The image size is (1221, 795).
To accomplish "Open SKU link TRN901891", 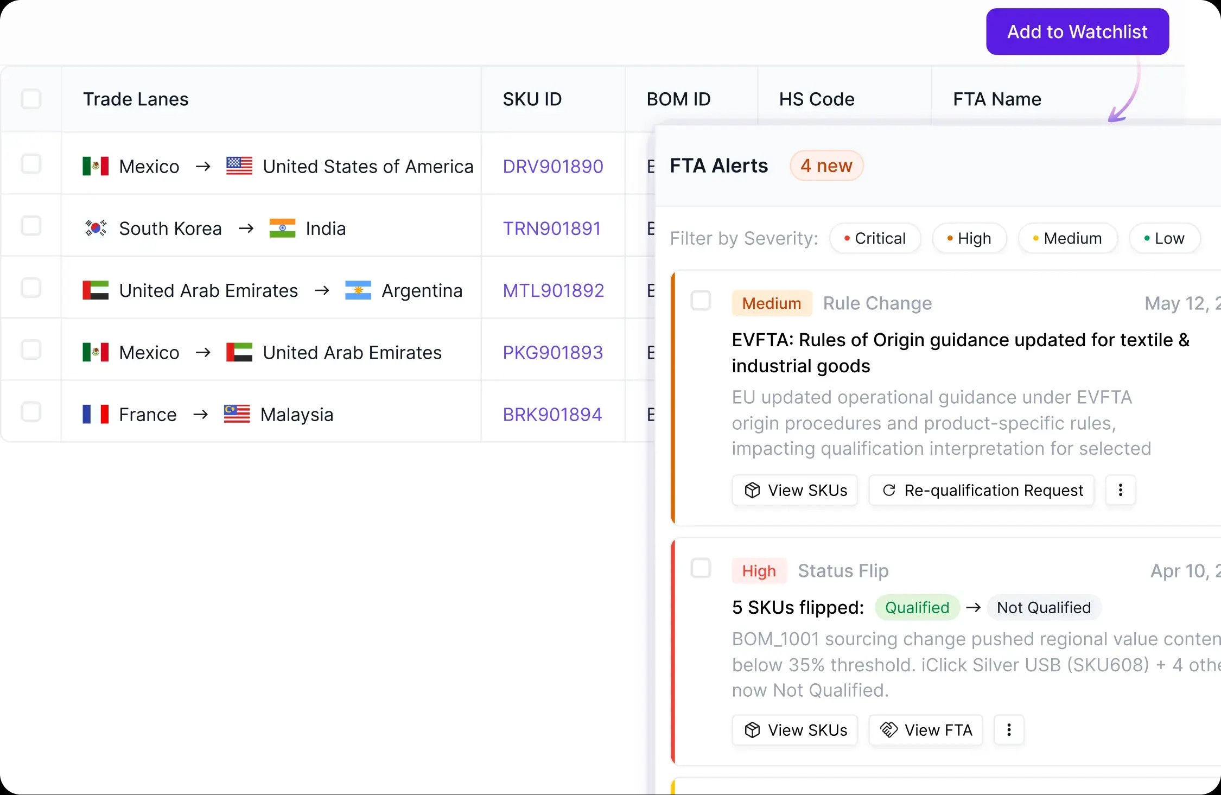I will pyautogui.click(x=551, y=228).
